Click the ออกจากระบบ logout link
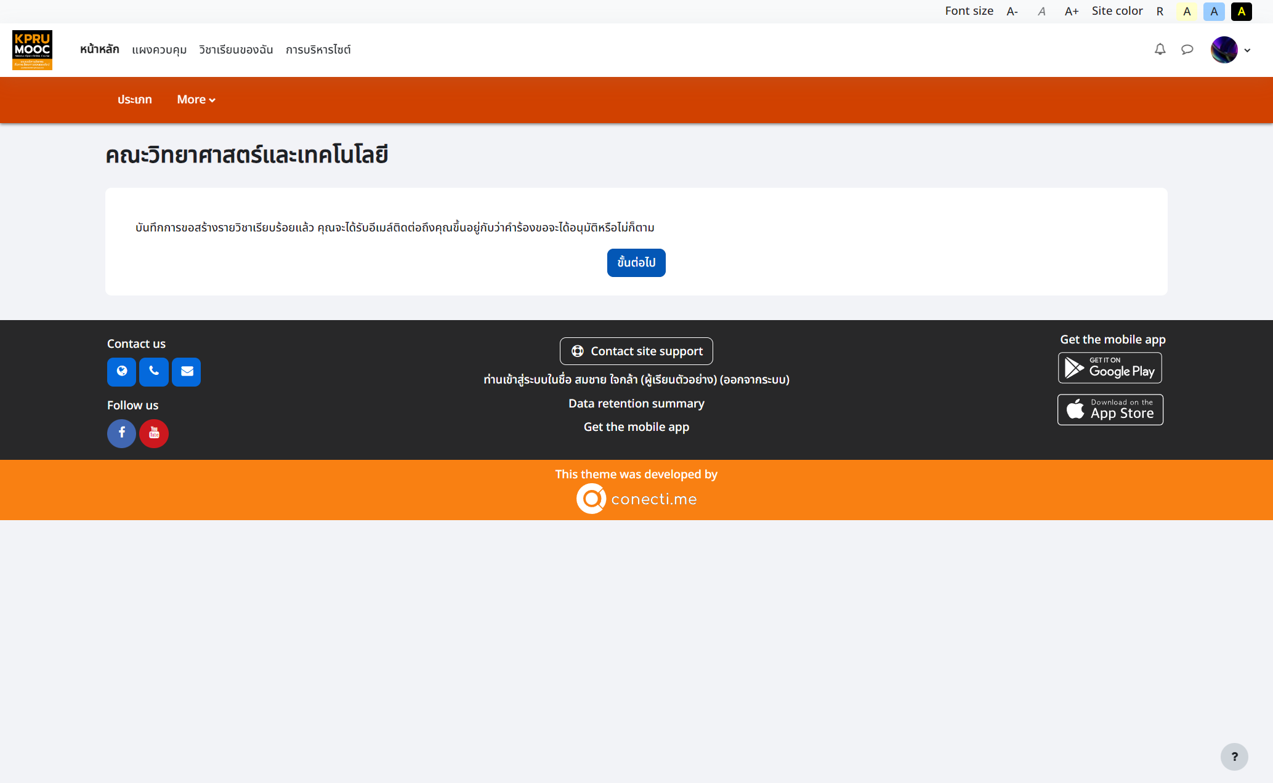Image resolution: width=1273 pixels, height=783 pixels. [x=754, y=380]
